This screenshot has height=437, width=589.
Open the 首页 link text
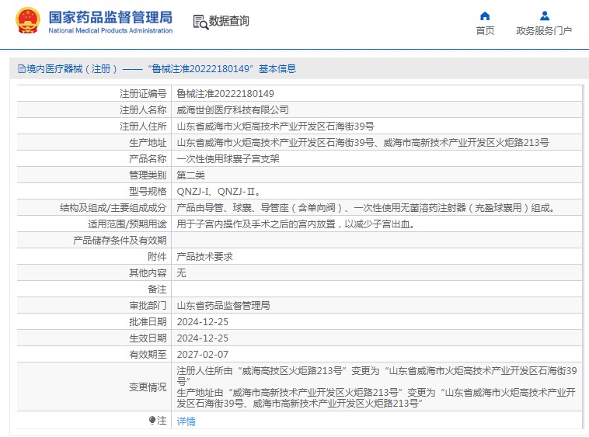tap(485, 31)
